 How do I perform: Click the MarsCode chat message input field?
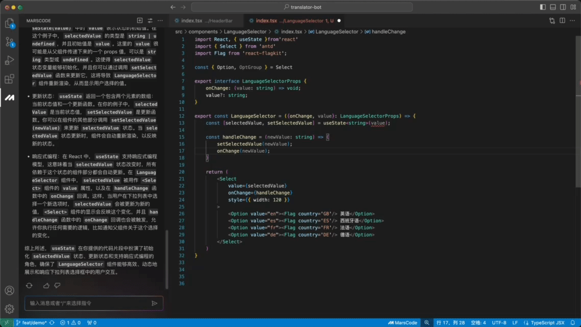pyautogui.click(x=88, y=303)
